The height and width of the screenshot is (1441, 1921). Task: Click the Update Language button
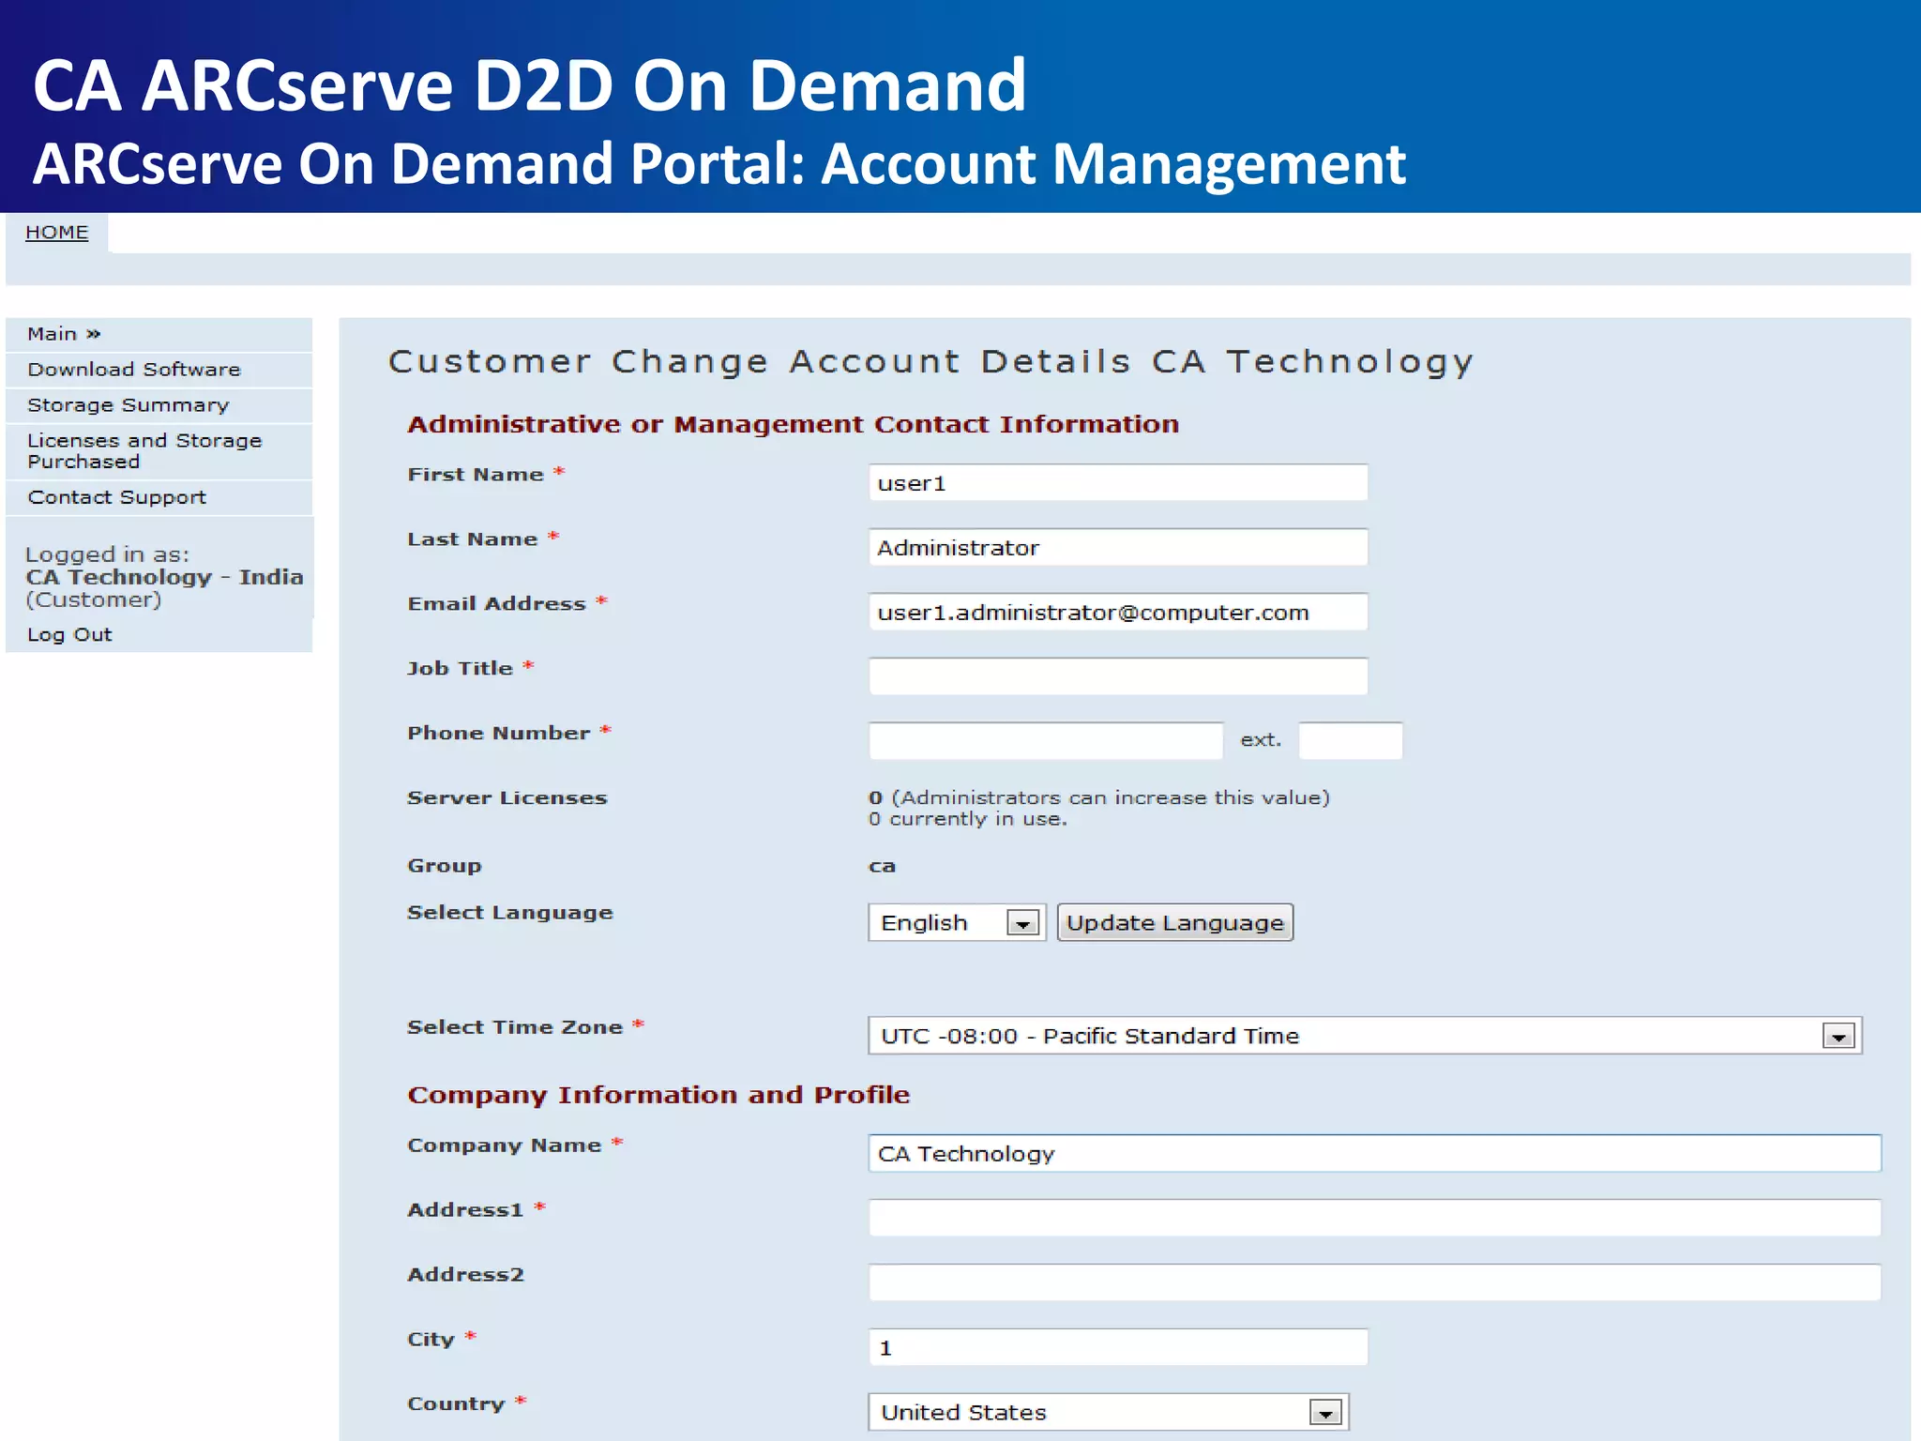[1174, 923]
